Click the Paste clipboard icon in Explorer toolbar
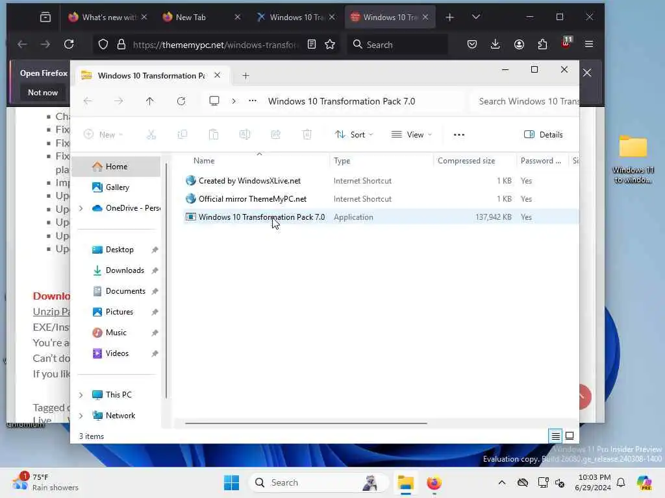Viewport: 665px width, 498px height. click(214, 135)
